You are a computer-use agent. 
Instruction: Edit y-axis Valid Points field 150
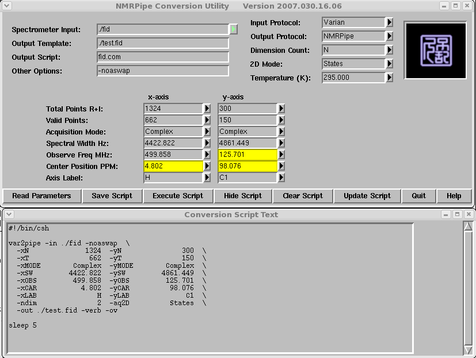(247, 120)
